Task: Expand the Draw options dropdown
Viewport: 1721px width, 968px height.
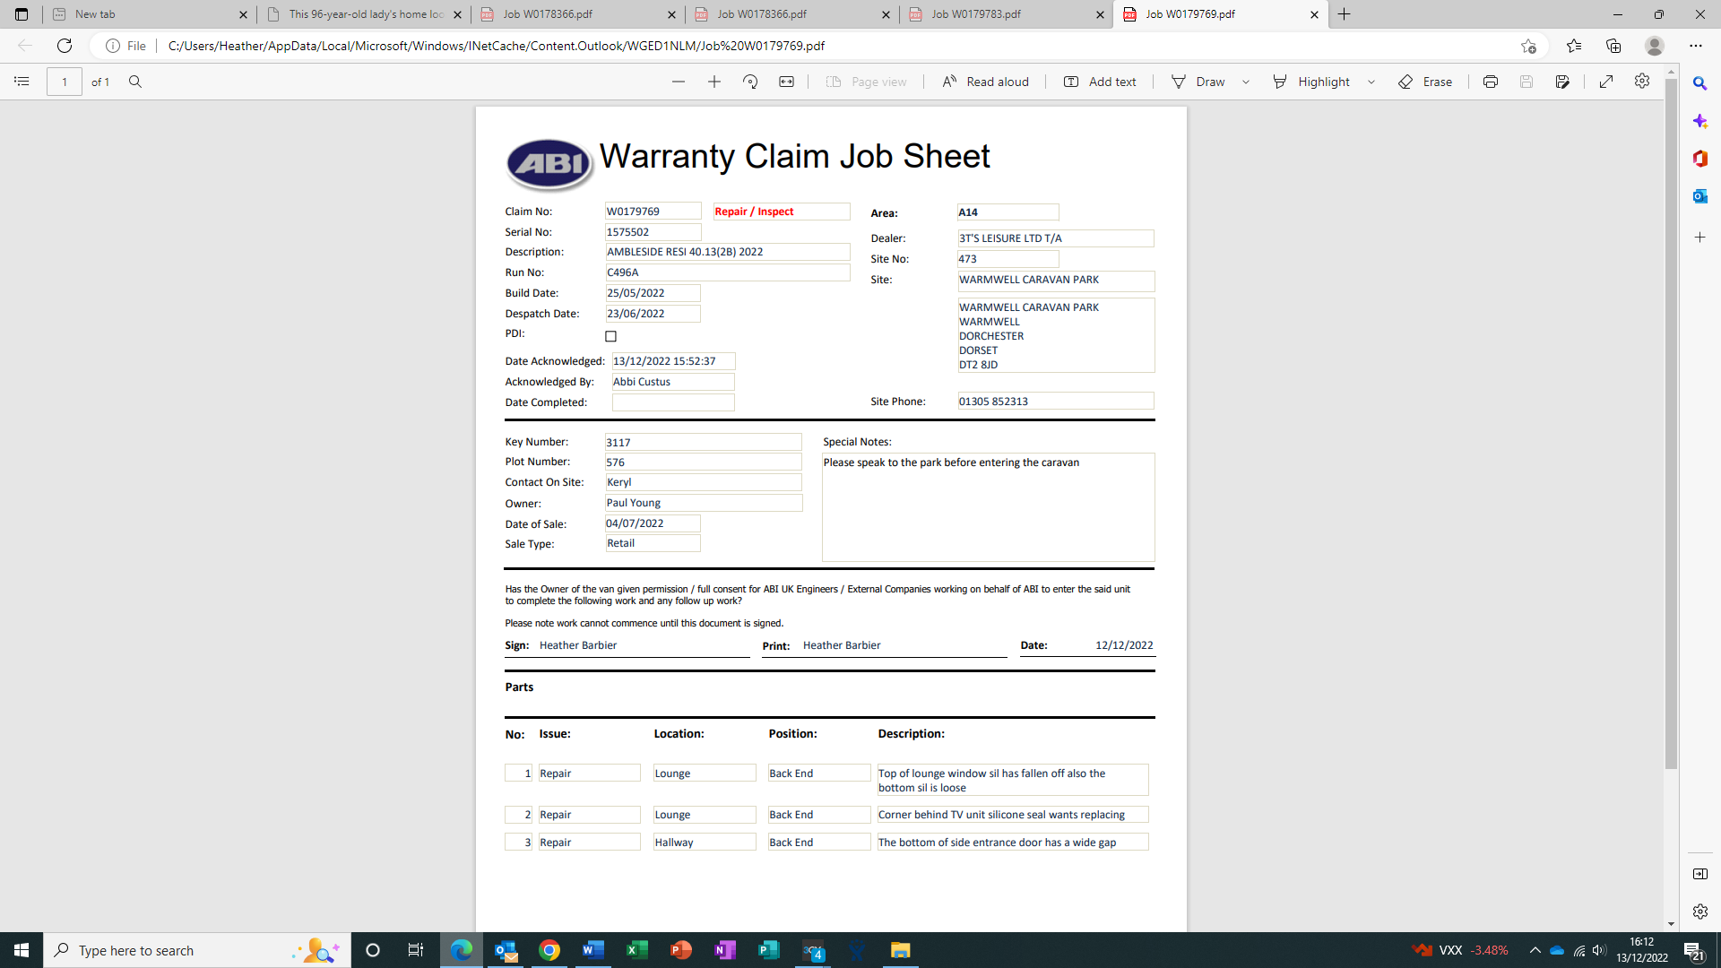Action: (1246, 82)
